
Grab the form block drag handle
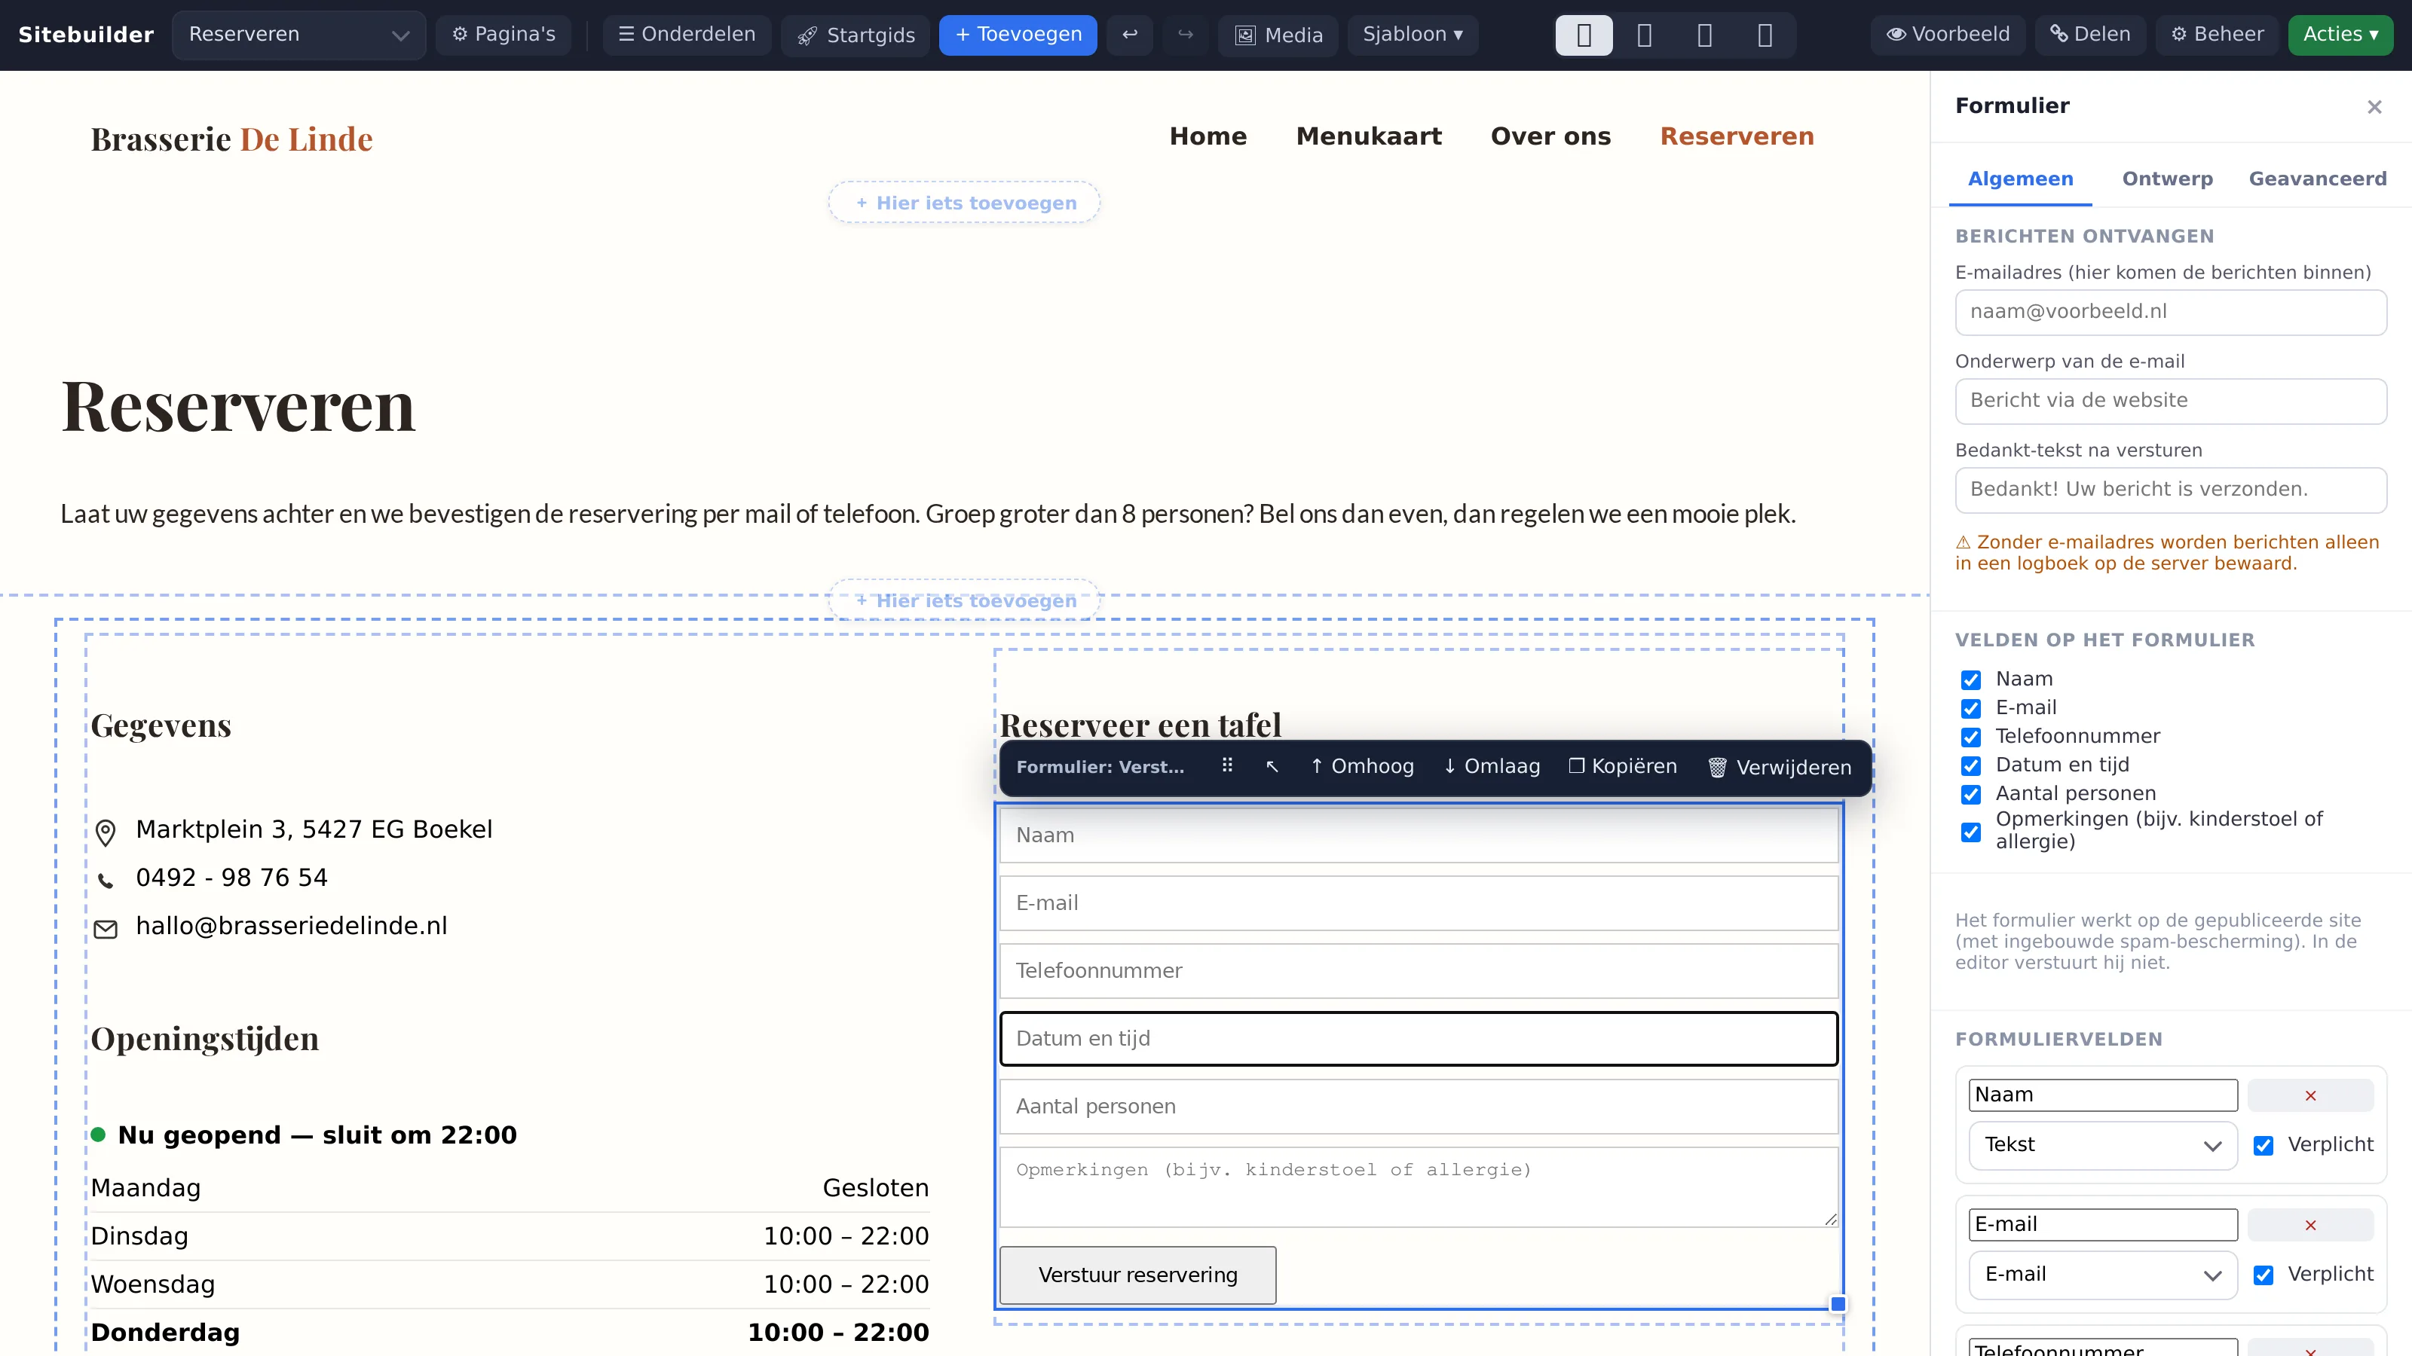[1226, 766]
